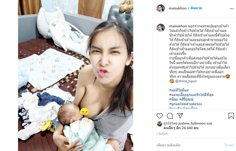This screenshot has height=151, width=236.
Task: Click the โพสต์ button to post comment
Action: 229,145
